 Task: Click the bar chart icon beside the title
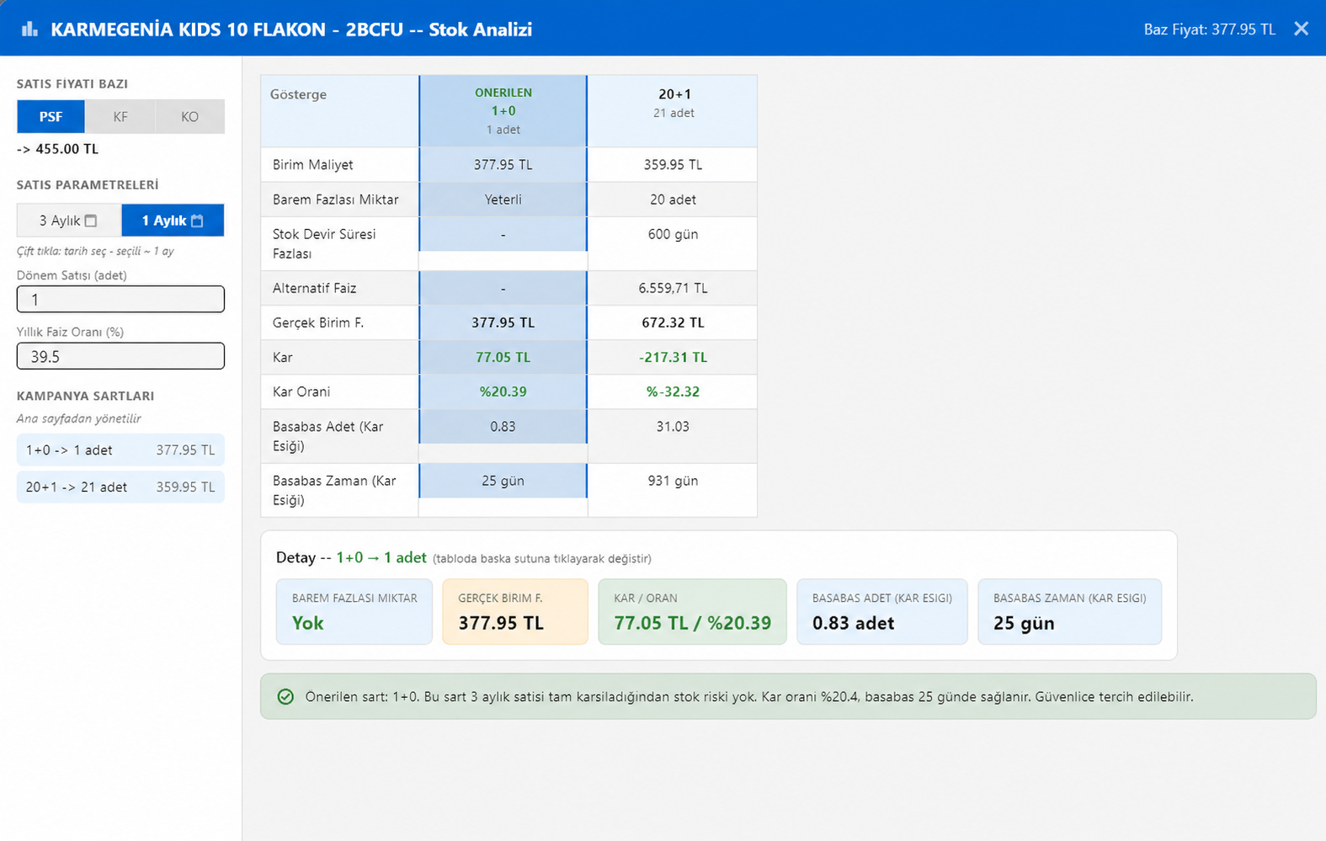29,29
